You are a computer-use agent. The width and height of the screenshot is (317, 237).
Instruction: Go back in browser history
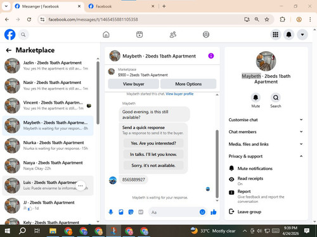click(7, 20)
